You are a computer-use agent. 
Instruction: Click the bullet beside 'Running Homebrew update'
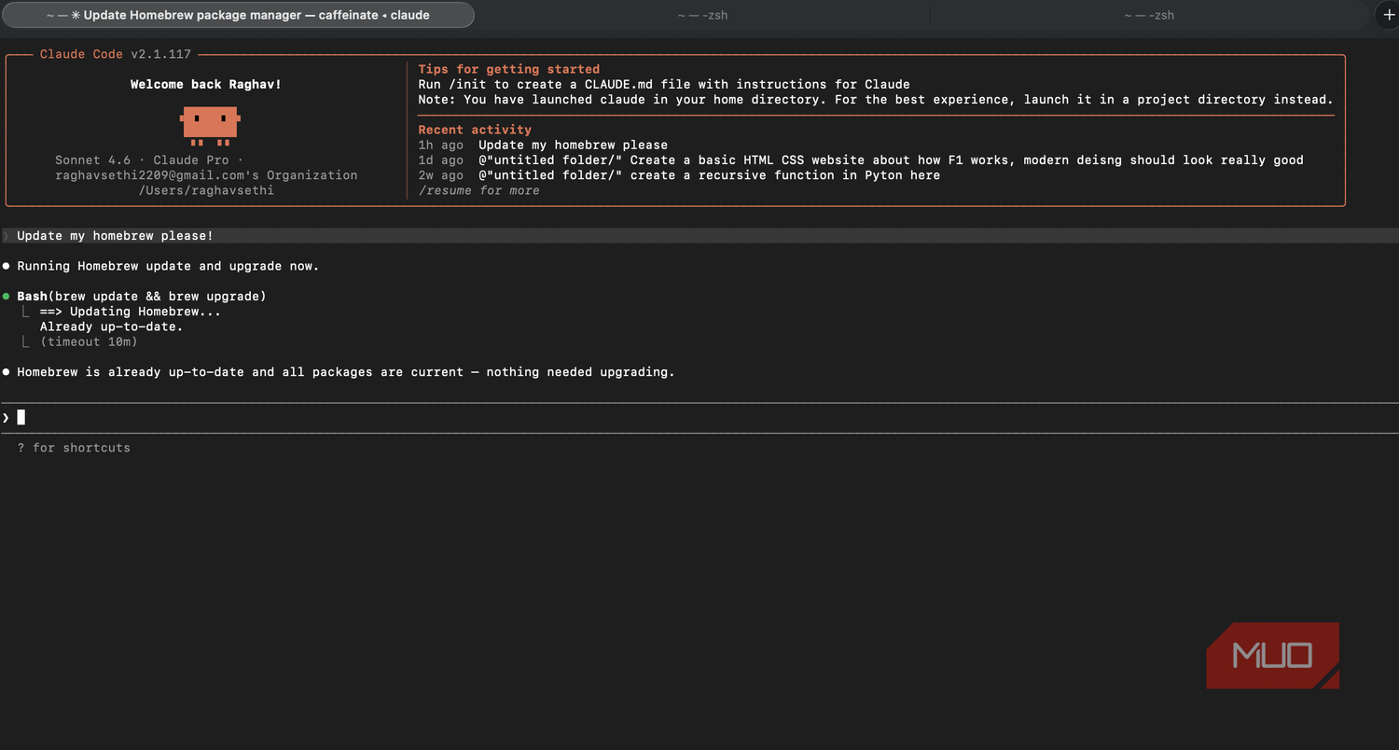7,267
